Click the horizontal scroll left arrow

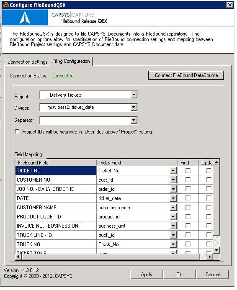18,257
